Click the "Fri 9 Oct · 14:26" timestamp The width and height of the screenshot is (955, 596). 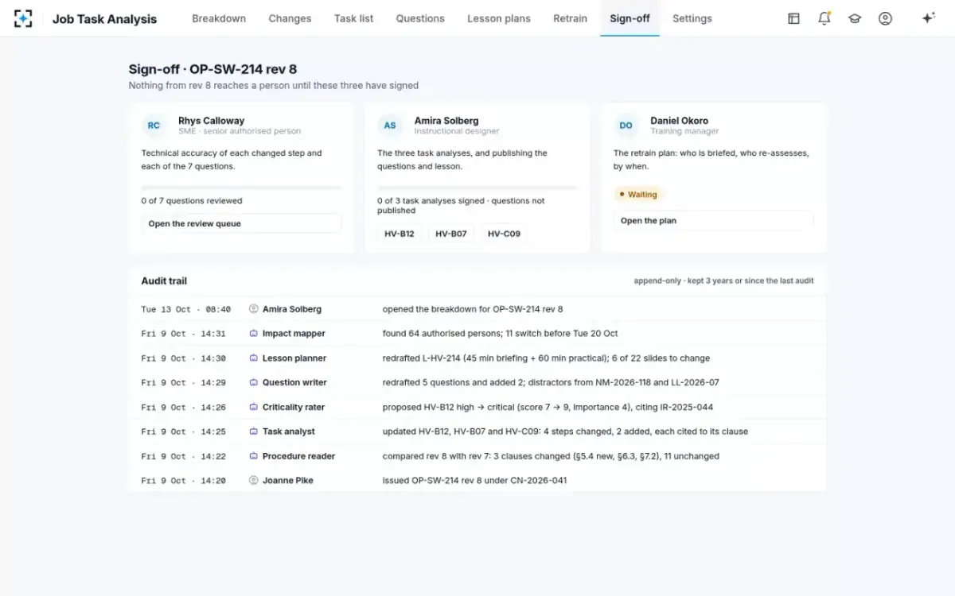[184, 407]
